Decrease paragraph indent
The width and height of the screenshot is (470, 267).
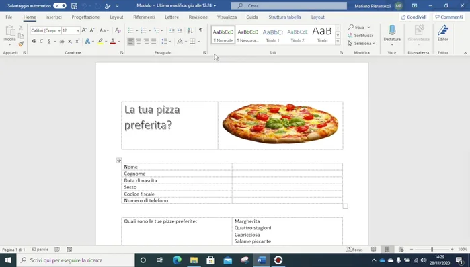(x=171, y=30)
